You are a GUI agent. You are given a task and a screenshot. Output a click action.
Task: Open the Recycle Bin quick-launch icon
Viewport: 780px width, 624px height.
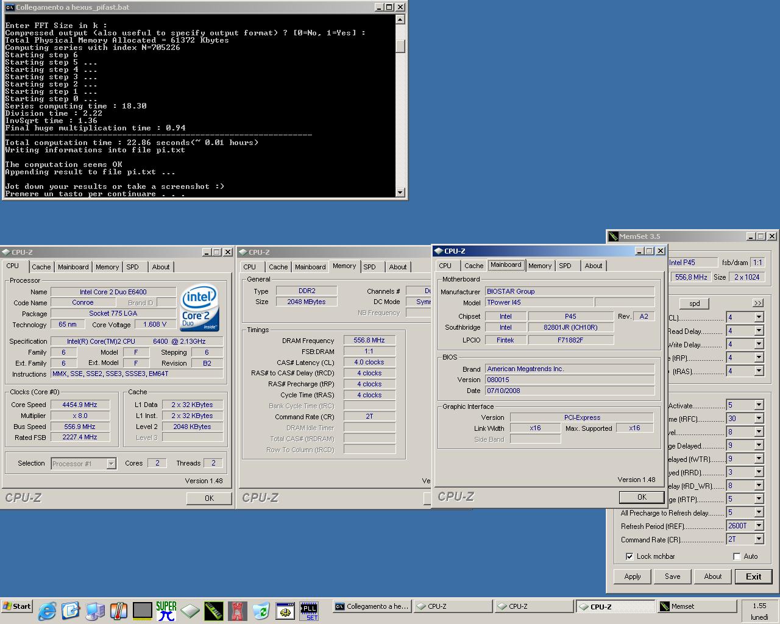coord(261,610)
